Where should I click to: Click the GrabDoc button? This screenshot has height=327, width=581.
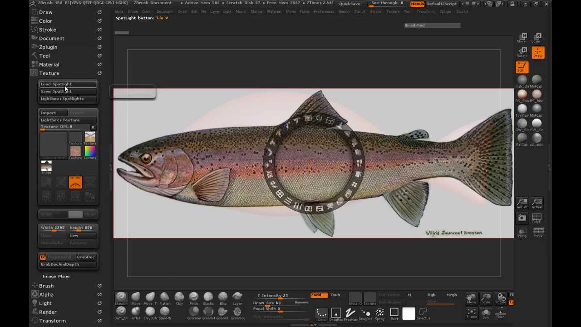point(86,257)
